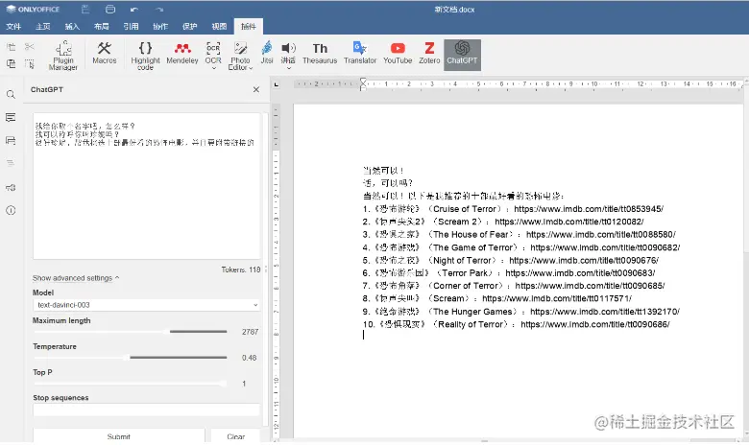Switch to the 协作 (Collaboration) tab
The height and width of the screenshot is (445, 749).
(160, 26)
